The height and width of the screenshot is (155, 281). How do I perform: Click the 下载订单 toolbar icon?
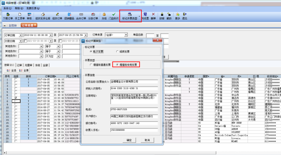[x=8, y=14]
